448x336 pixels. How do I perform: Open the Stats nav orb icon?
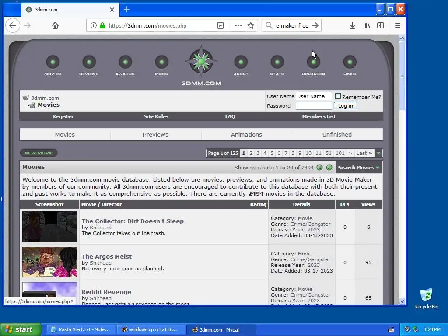click(277, 62)
